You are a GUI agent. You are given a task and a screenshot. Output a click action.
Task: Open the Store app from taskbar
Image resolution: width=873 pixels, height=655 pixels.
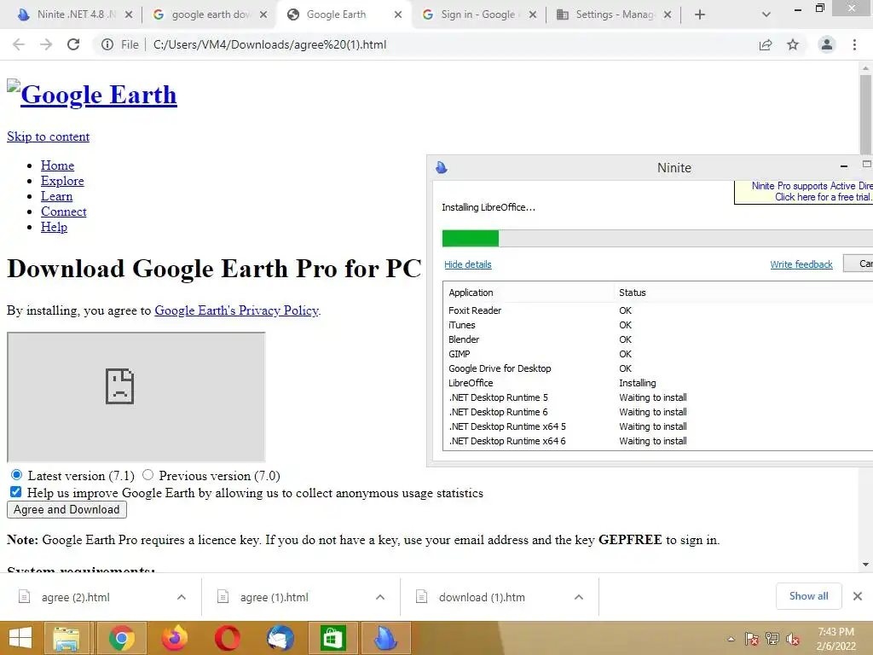(x=333, y=638)
